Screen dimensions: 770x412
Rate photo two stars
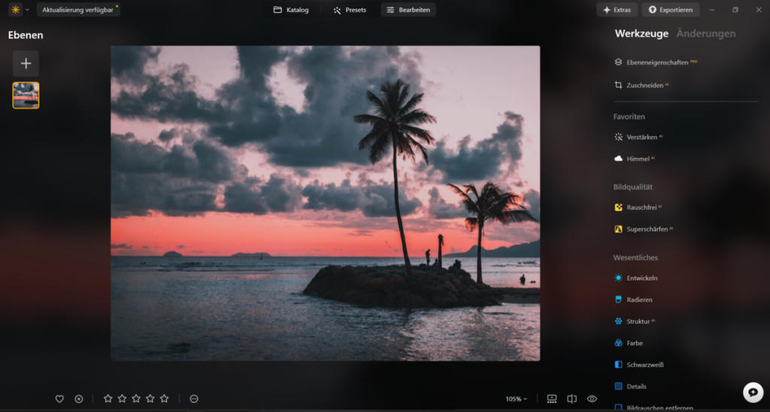(123, 398)
